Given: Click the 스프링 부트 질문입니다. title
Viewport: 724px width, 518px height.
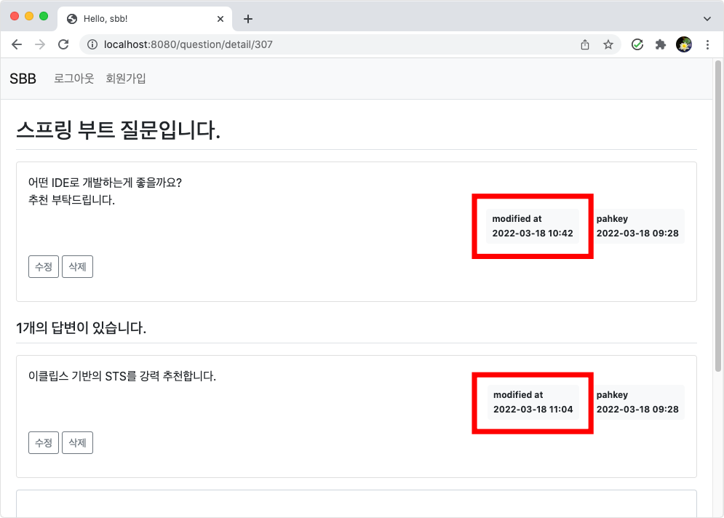Looking at the screenshot, I should tap(118, 129).
